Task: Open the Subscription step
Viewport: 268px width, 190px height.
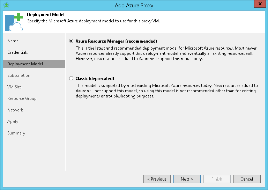Action: tap(19, 75)
